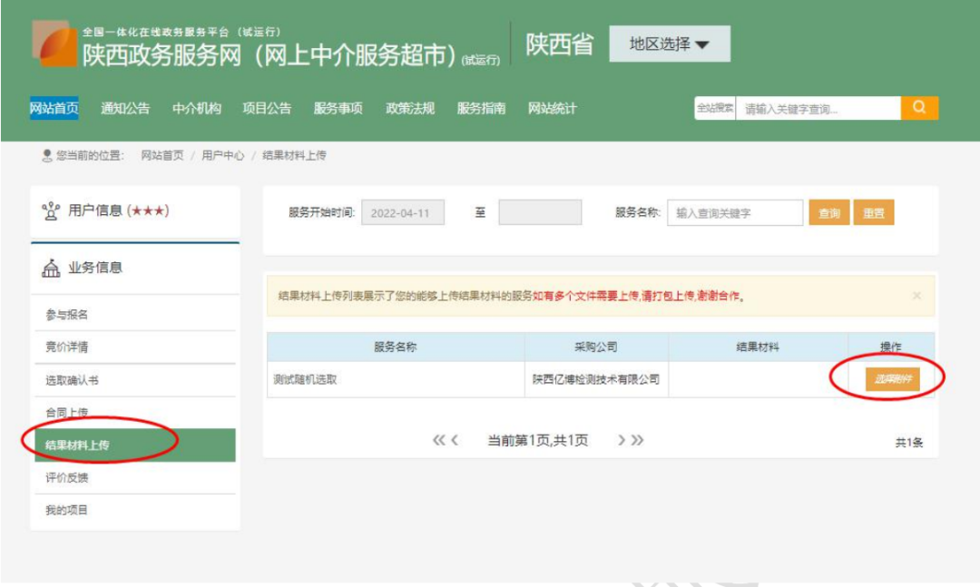This screenshot has width=980, height=587.
Task: Open the 网站首页 nav tab
Action: (x=54, y=108)
